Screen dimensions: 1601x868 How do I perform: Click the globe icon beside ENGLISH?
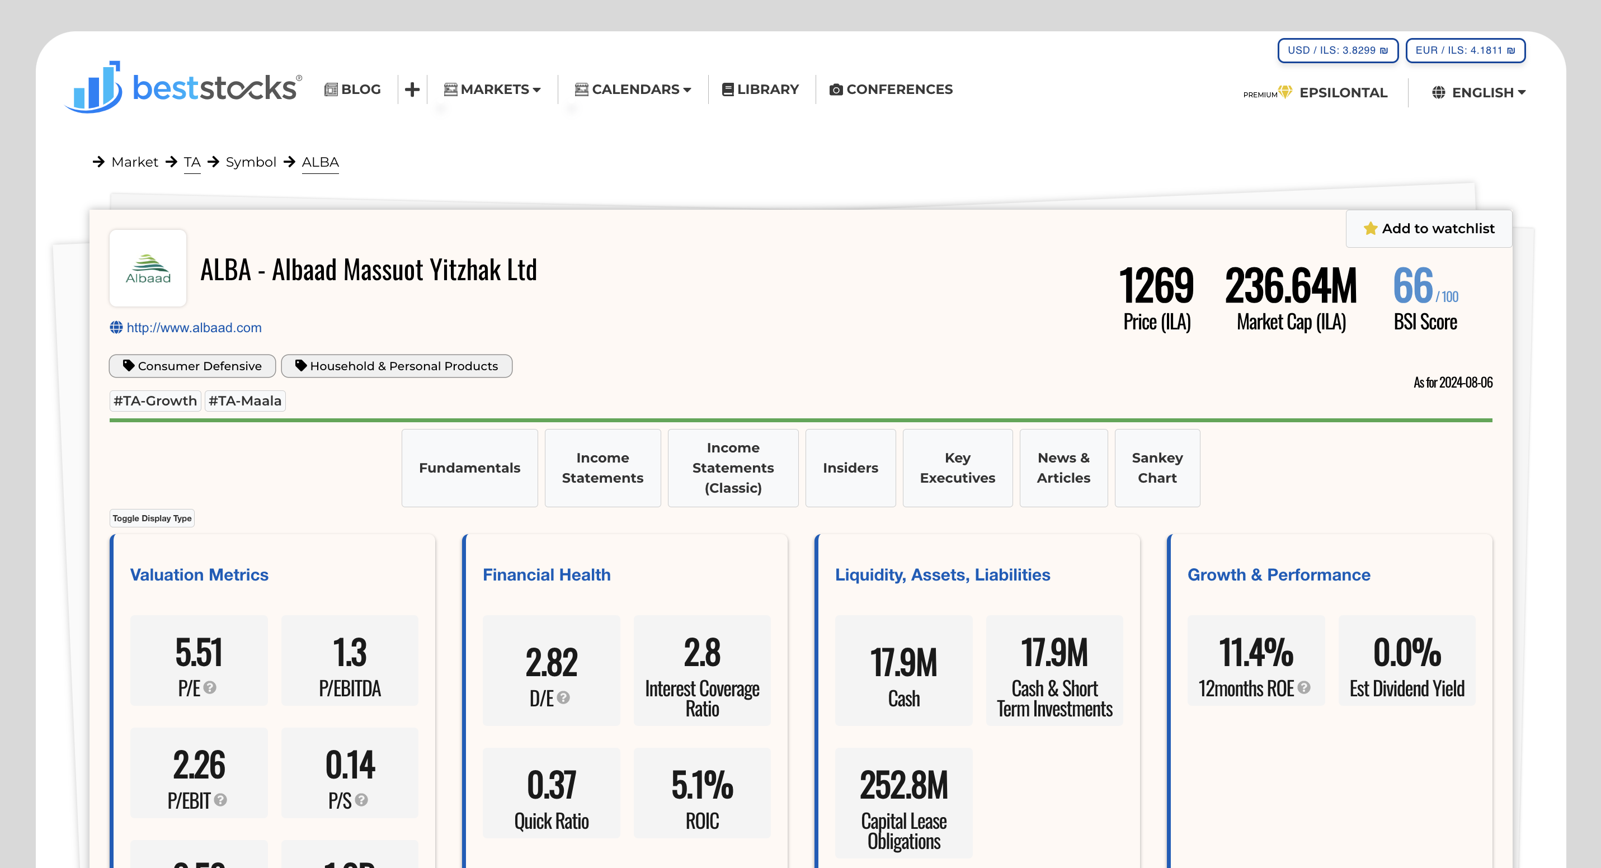pos(1438,93)
